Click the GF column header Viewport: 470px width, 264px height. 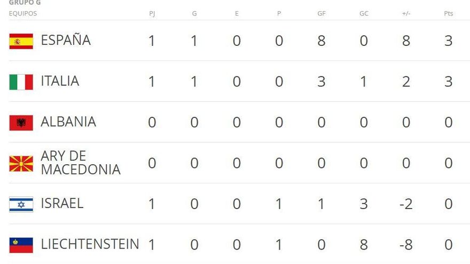click(x=321, y=13)
